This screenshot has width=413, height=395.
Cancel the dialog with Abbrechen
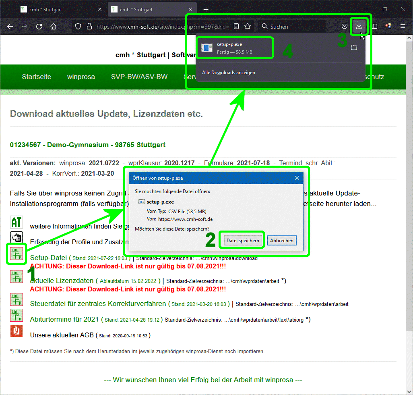(281, 241)
